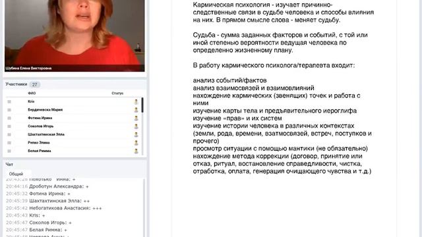422x237 pixels.
Task: Click slide line 'В работу кармического психолога'
Action: coord(274,65)
